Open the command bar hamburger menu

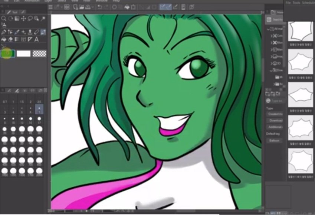(x=50, y=7)
